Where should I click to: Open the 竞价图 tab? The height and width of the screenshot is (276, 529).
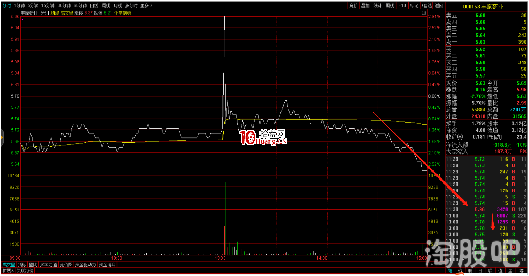[x=66, y=265]
